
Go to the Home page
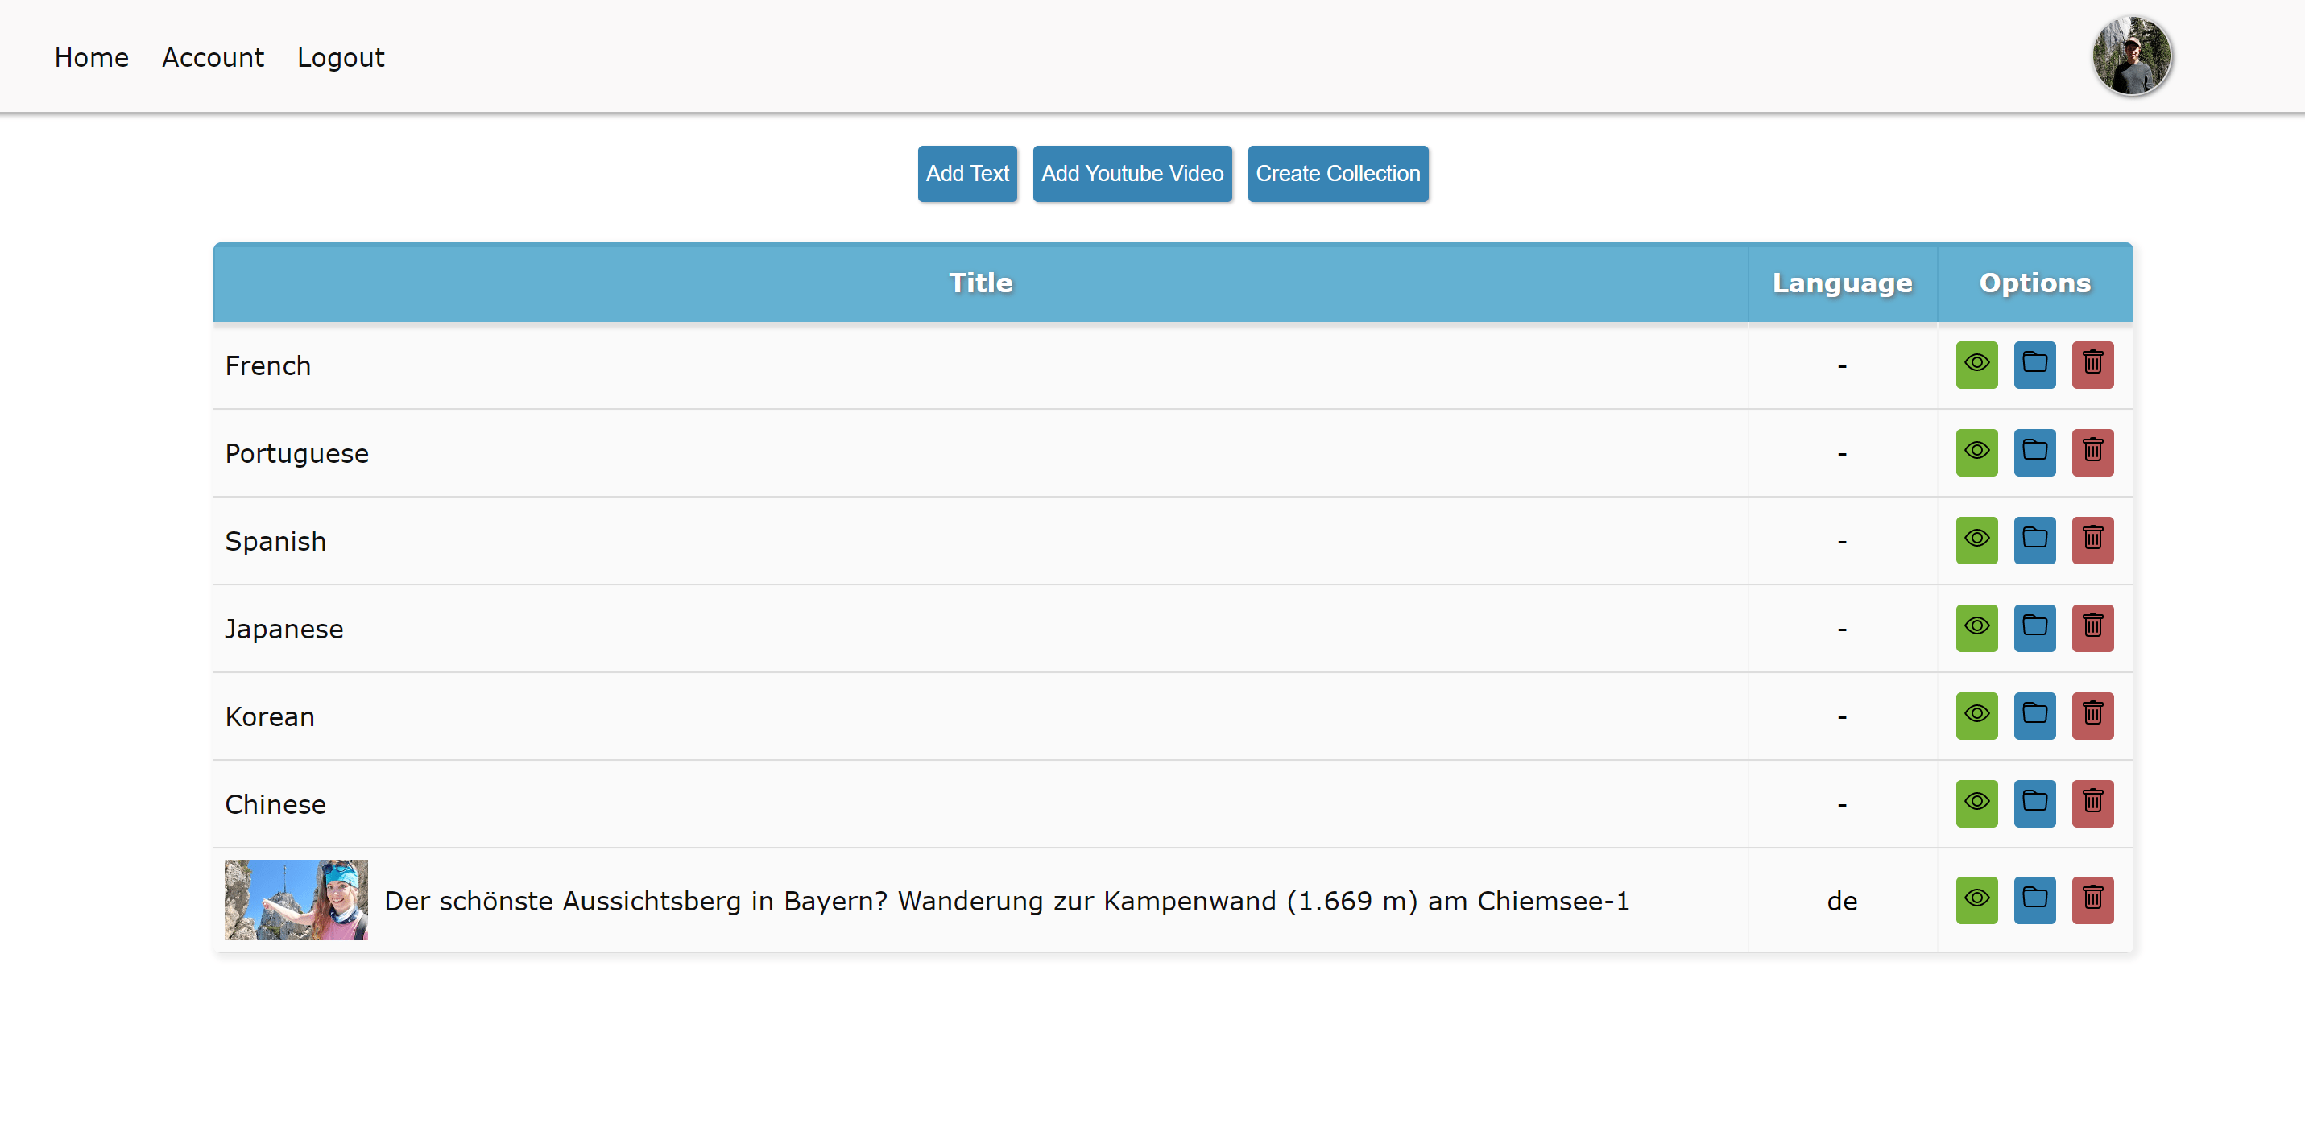coord(91,57)
